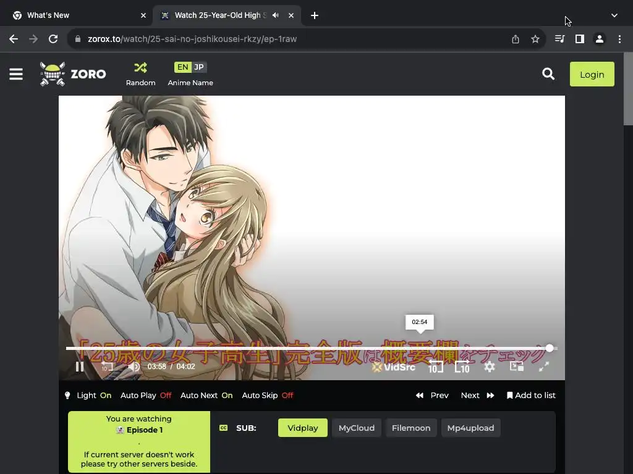The image size is (633, 474).
Task: Open a new browser tab
Action: [x=315, y=15]
